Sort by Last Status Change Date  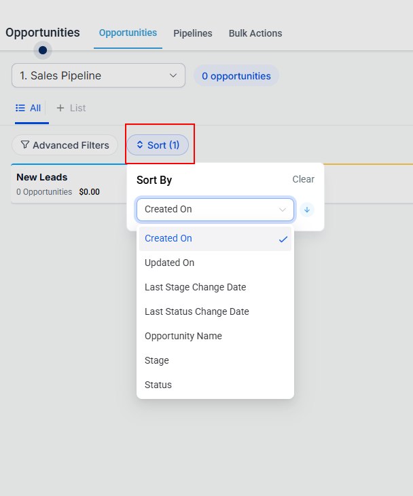click(x=215, y=311)
